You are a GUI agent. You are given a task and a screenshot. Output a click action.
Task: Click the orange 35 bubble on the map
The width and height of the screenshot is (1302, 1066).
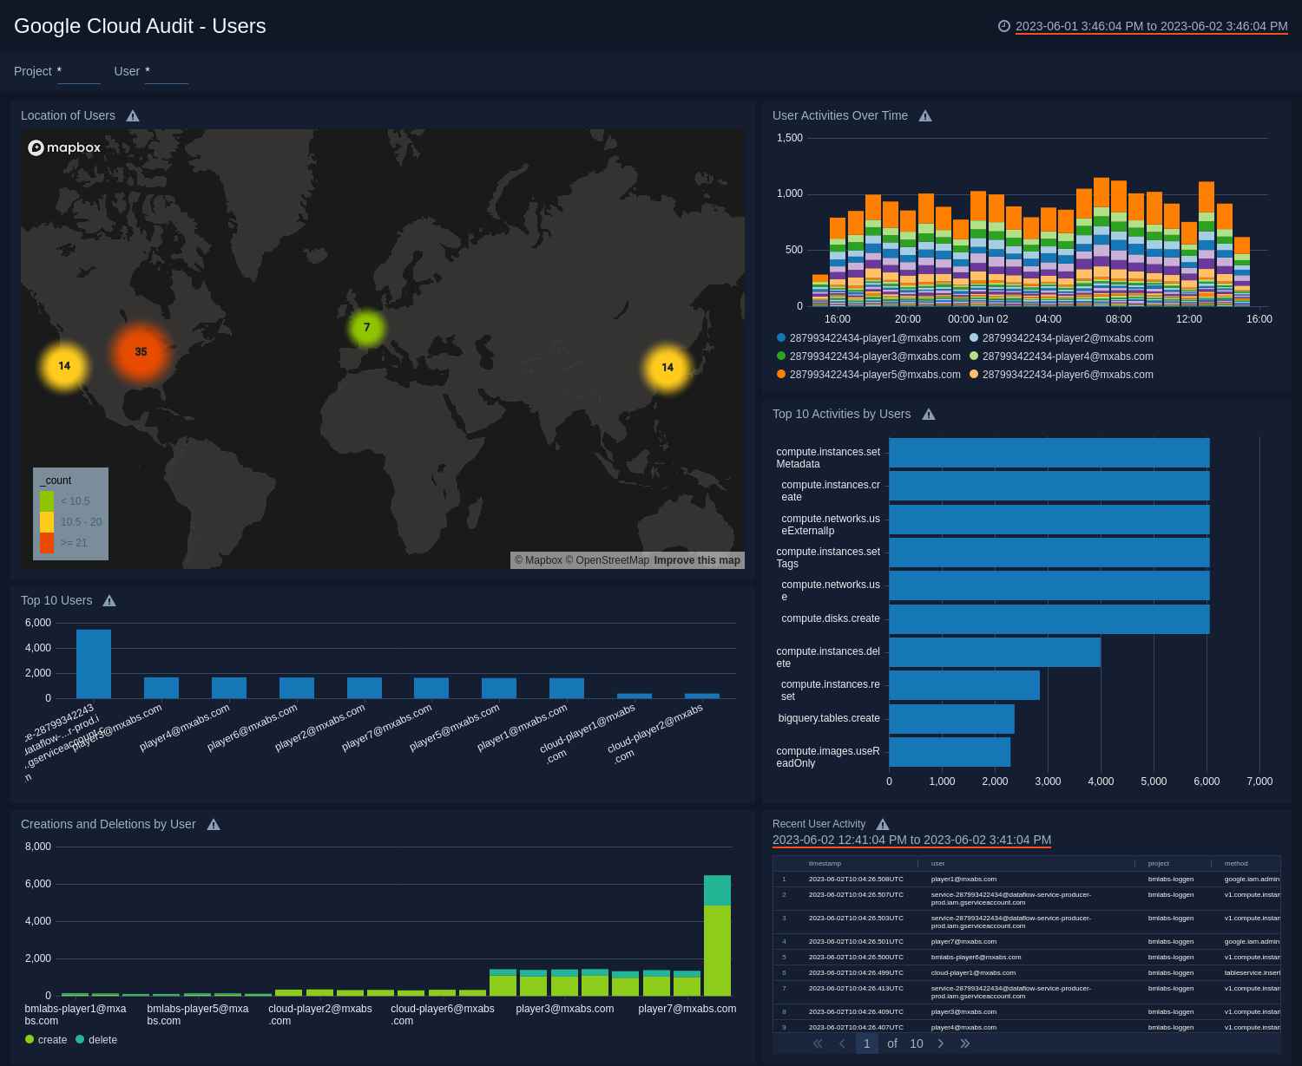pyautogui.click(x=140, y=351)
